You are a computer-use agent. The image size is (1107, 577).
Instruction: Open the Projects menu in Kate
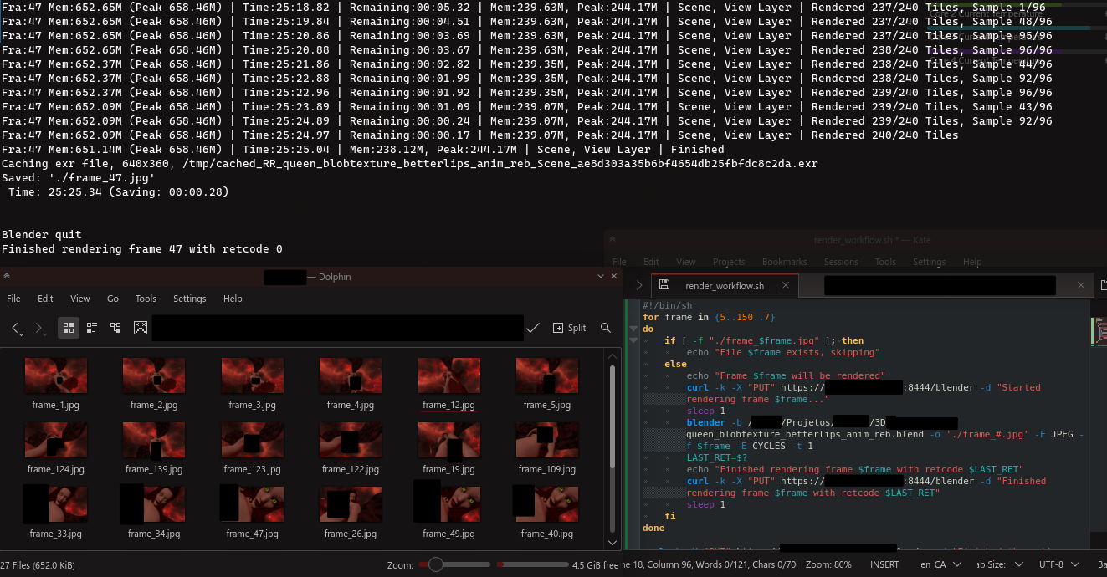pos(729,262)
